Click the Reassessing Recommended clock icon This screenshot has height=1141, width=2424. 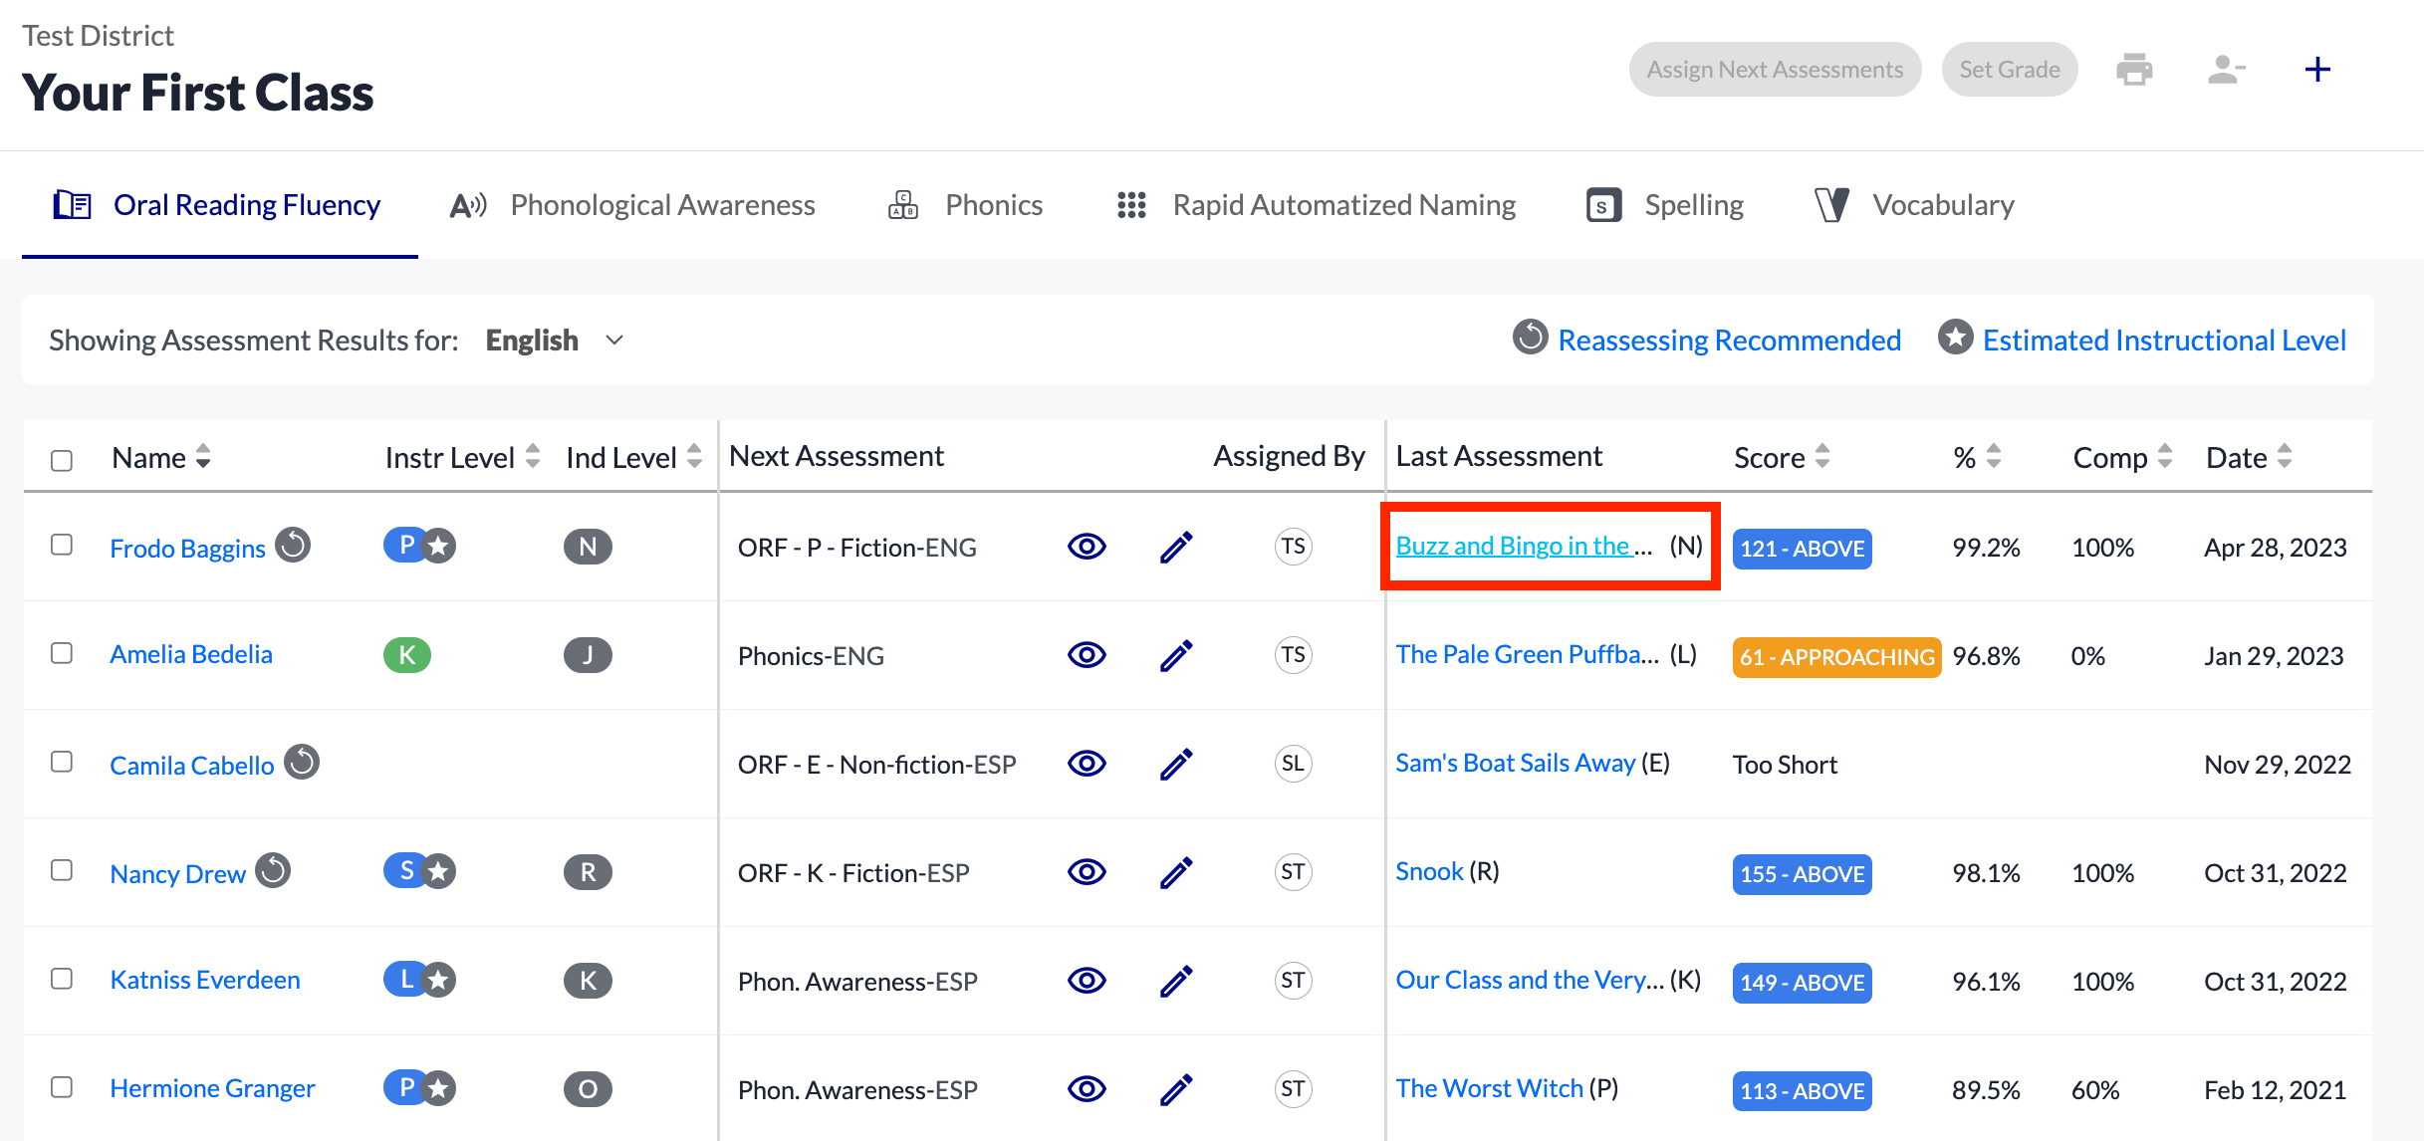(1532, 338)
